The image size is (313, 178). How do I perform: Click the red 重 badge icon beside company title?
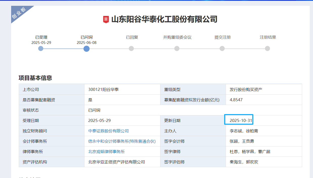[106, 19]
